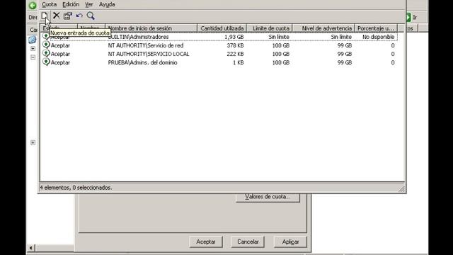453x255 pixels.
Task: Click percentage 0 in SERVICIO LOCAL row
Action: click(x=393, y=54)
